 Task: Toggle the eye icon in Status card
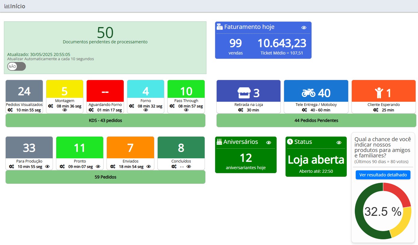[x=339, y=142]
